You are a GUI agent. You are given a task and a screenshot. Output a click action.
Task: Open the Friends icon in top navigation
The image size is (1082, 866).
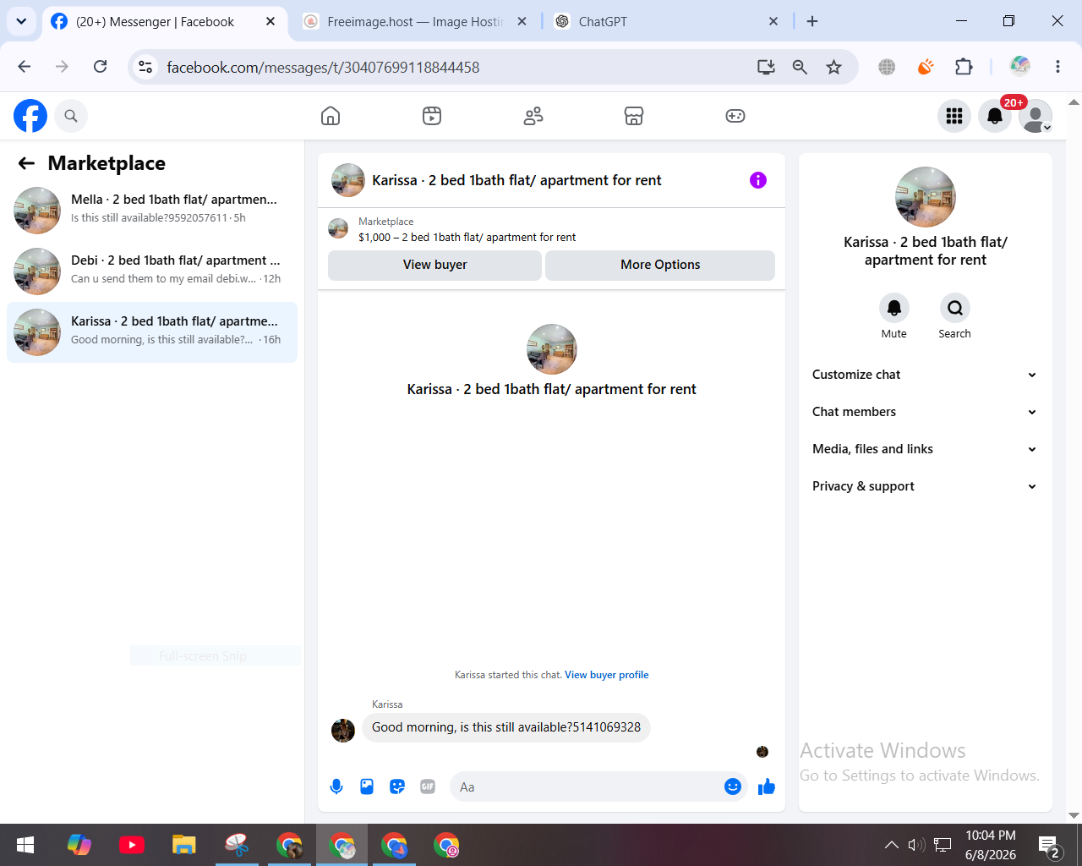click(533, 116)
